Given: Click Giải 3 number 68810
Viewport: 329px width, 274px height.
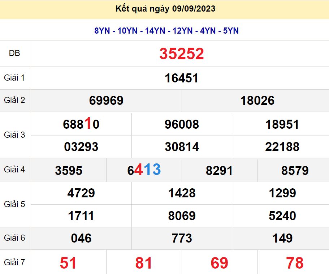Looking at the screenshot, I should tap(81, 124).
